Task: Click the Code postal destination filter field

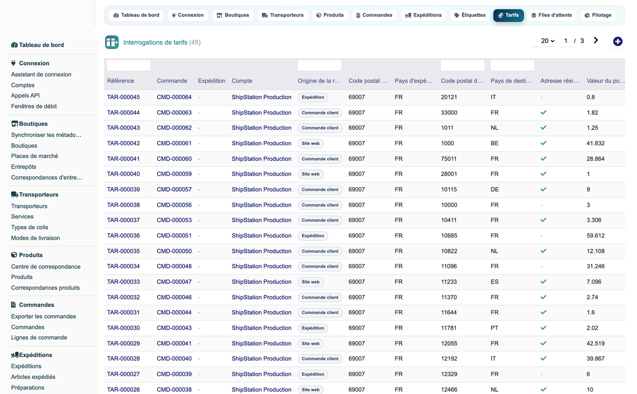Action: point(463,65)
